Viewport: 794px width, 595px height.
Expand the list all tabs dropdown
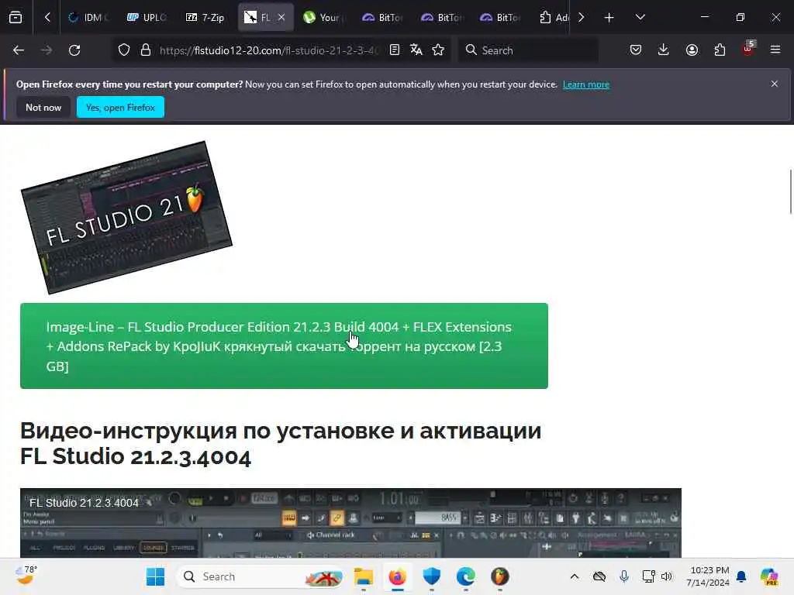pos(640,17)
